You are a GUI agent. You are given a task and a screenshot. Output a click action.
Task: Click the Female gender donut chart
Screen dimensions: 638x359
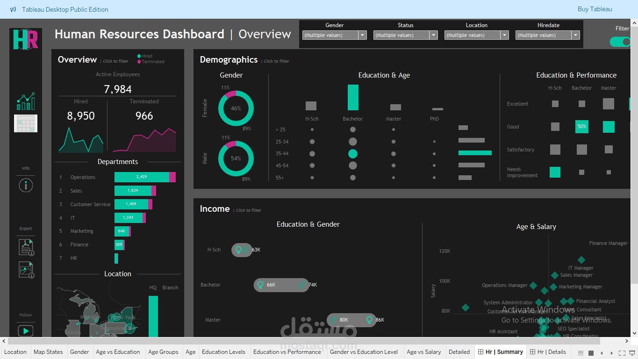click(236, 108)
